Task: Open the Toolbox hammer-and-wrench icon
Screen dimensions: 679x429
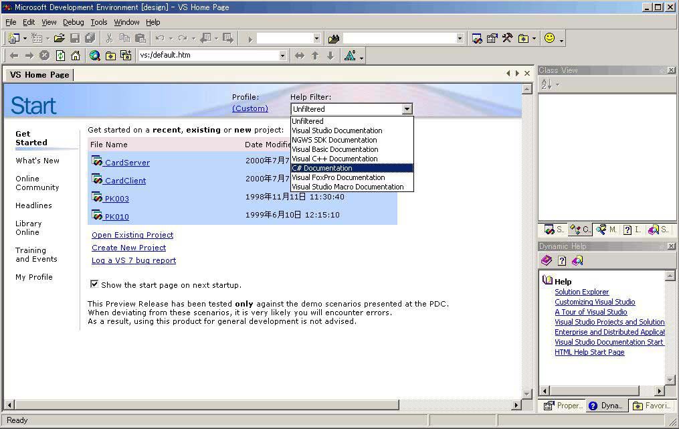Action: pyautogui.click(x=508, y=38)
